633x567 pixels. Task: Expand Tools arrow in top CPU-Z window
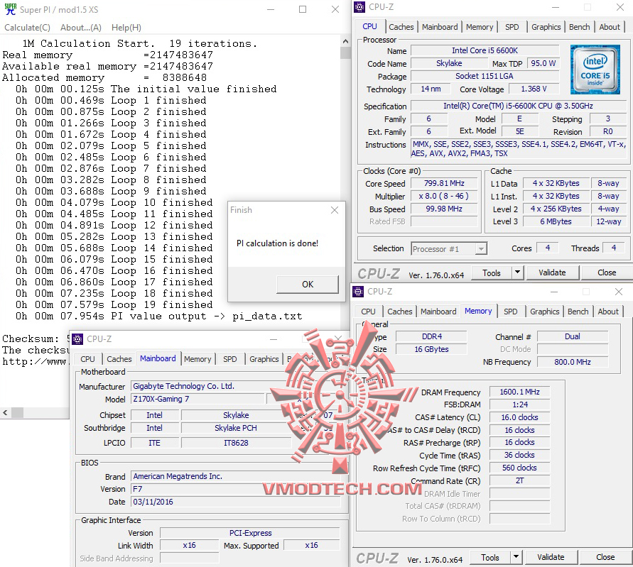[517, 273]
